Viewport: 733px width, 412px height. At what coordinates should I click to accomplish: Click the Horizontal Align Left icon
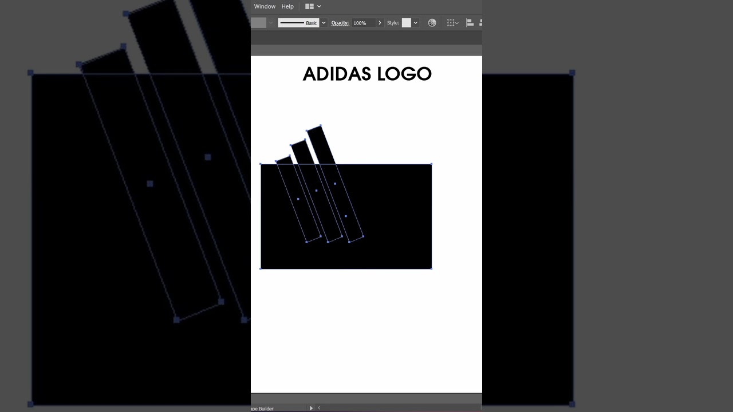(x=470, y=23)
